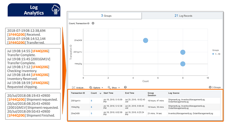Switch to the 3 Groups tab

click(x=105, y=16)
